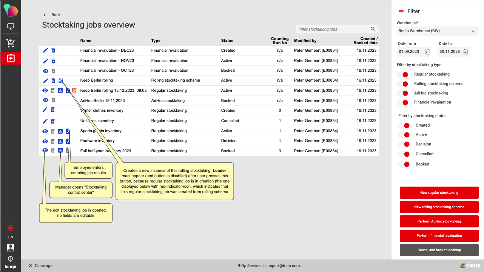Enter counting results for Footware inventory
484x272 pixels.
[x=68, y=141]
